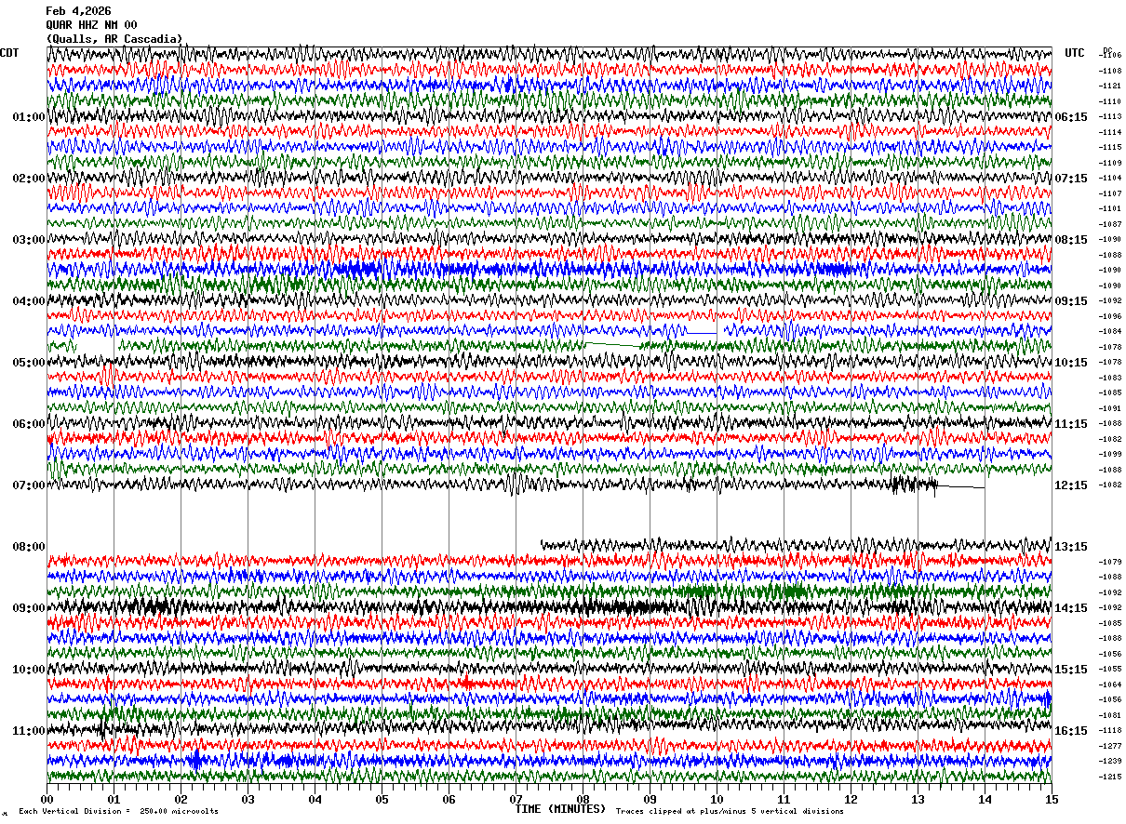Click the Qualls, AR Cascadia location text
Screen dimensions: 1126x824
(114, 39)
